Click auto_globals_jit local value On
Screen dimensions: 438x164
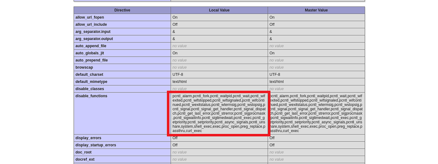175,53
